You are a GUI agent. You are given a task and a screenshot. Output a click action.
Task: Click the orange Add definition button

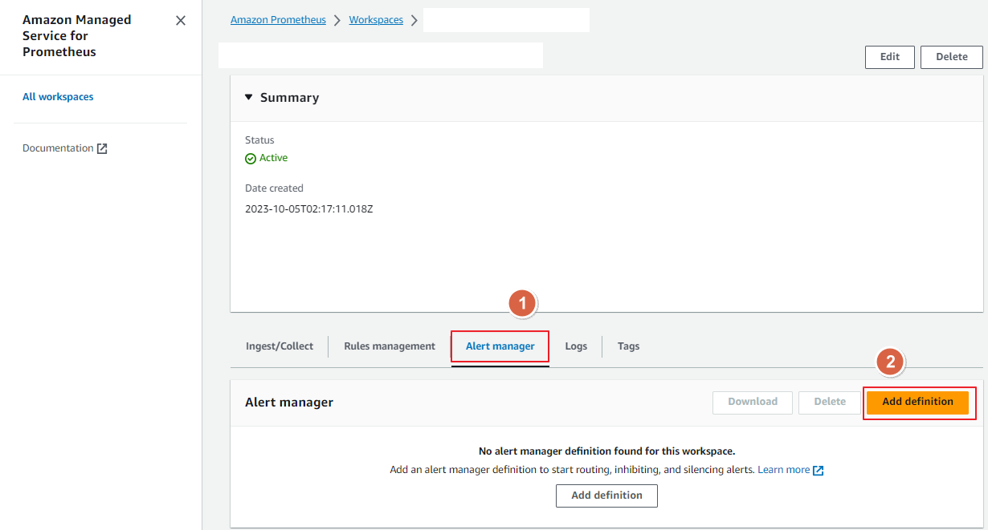[x=917, y=402]
